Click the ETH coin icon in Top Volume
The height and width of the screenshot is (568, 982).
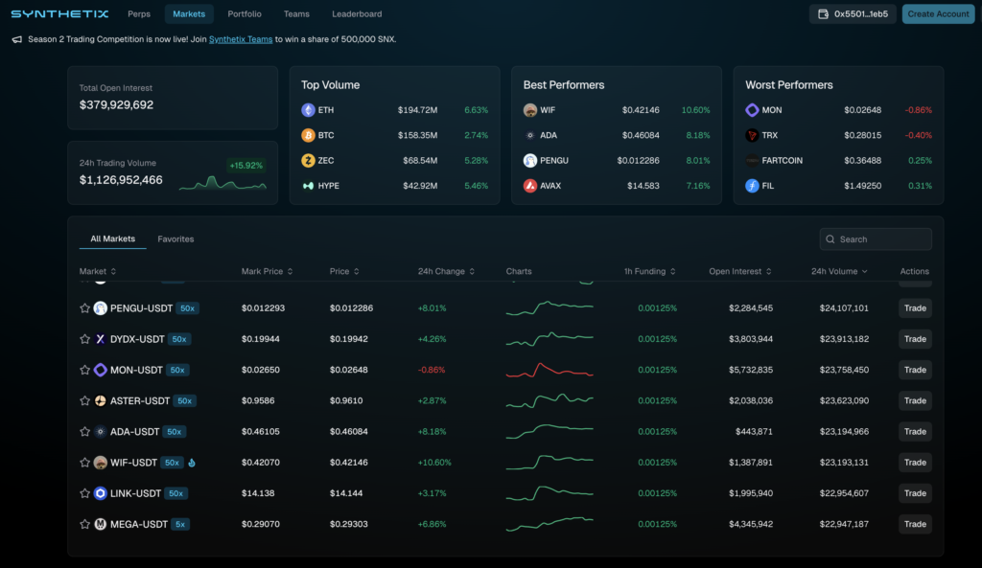click(309, 110)
